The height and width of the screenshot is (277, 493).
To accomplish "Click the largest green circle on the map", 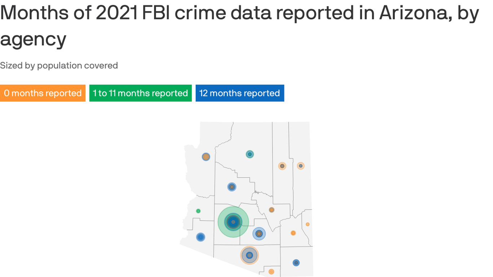I will click(233, 222).
